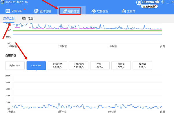Click the 硬件信息 rocket icon
The height and width of the screenshot is (114, 174).
[x=65, y=11]
